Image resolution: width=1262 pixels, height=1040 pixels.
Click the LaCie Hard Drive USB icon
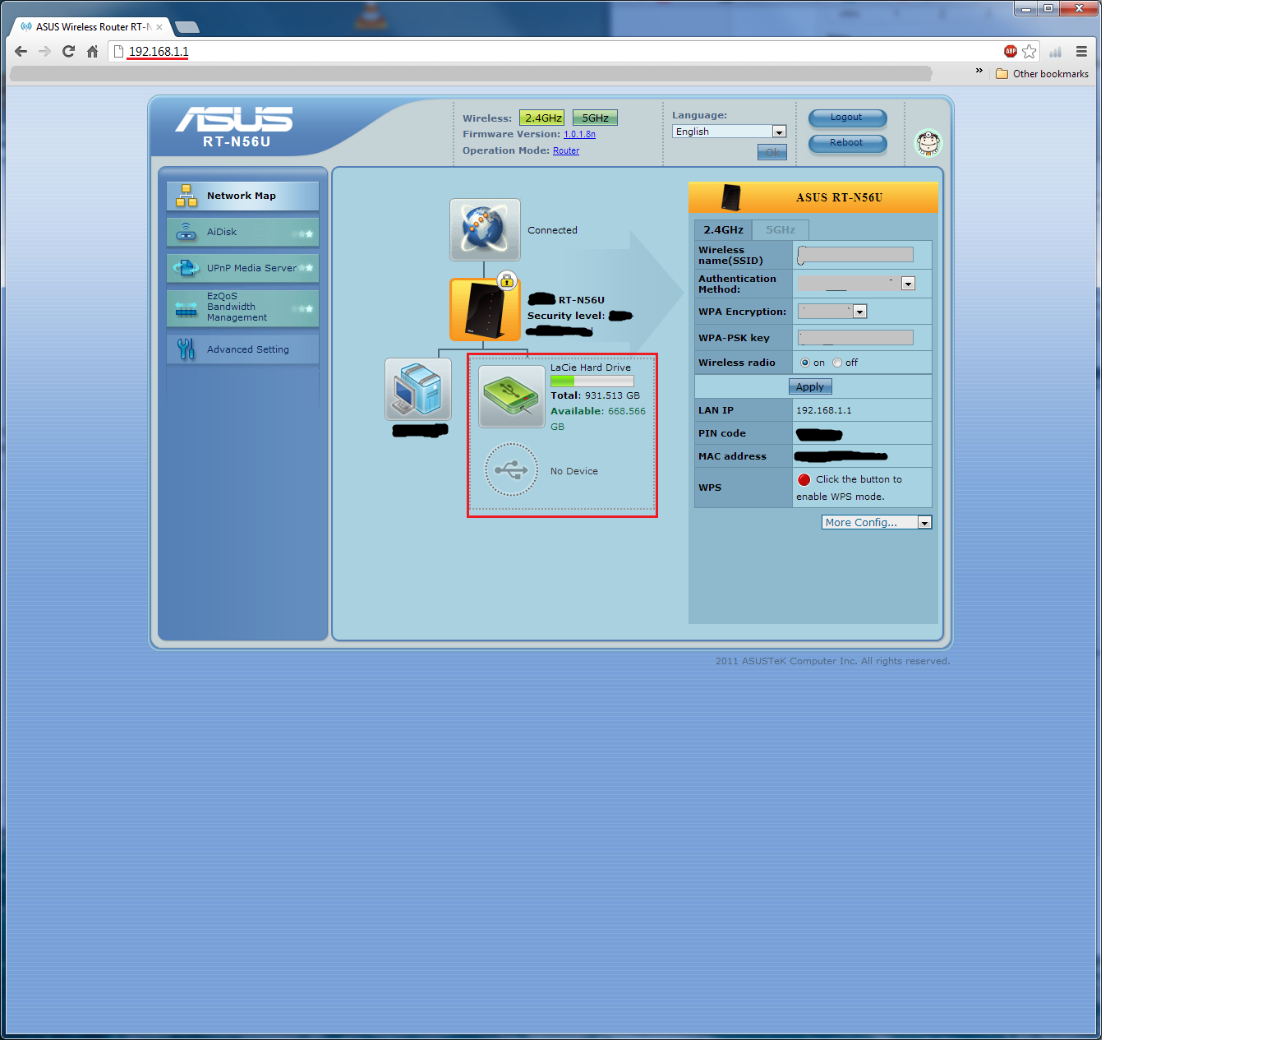coord(512,396)
